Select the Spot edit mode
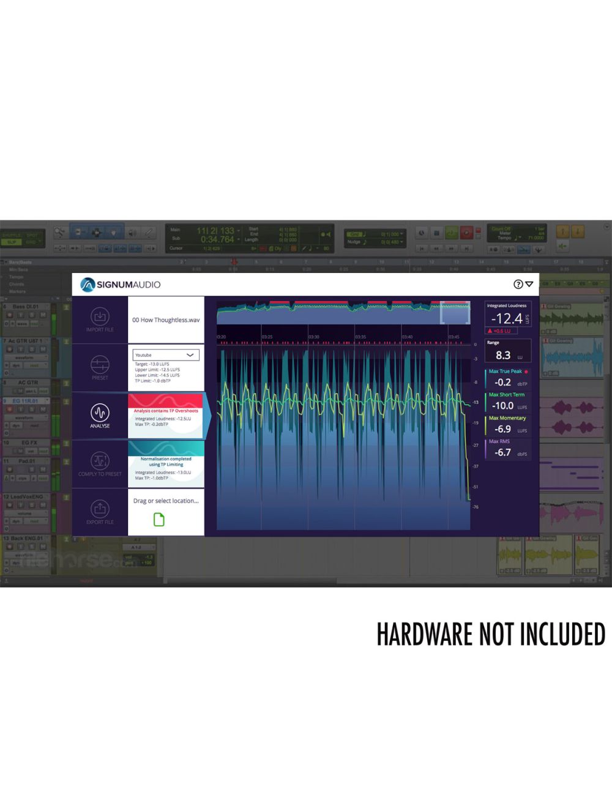The width and height of the screenshot is (612, 808). (31, 234)
